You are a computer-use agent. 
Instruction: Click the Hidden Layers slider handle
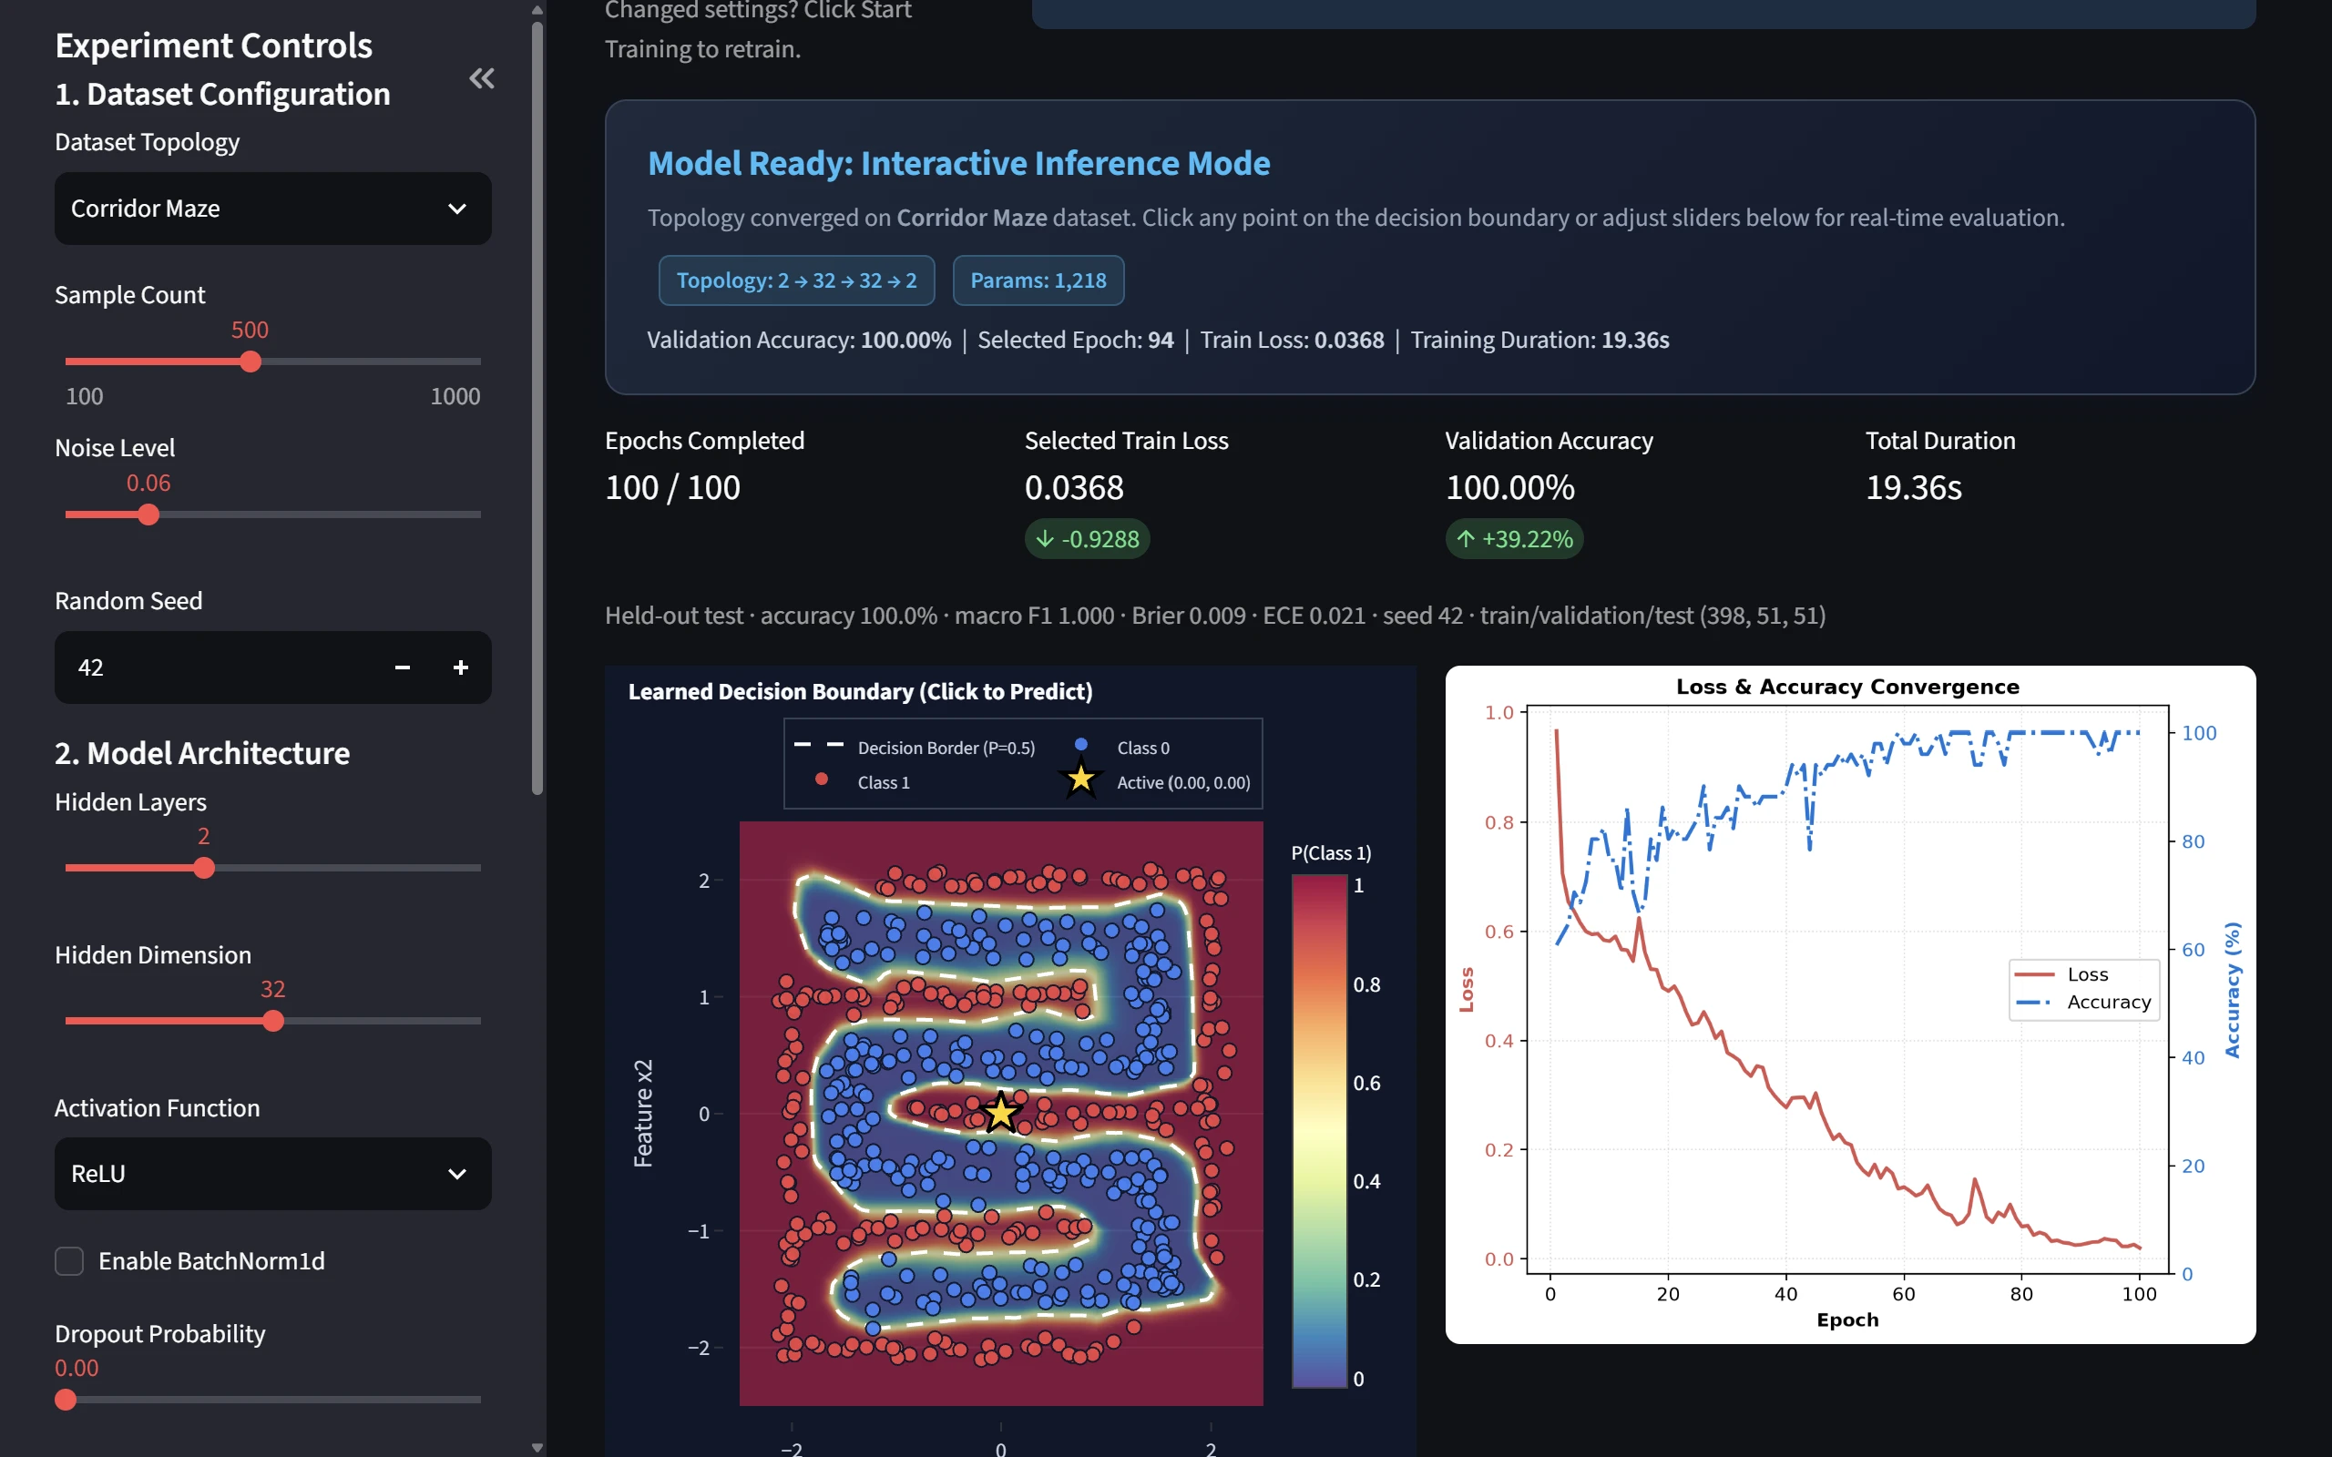click(203, 867)
